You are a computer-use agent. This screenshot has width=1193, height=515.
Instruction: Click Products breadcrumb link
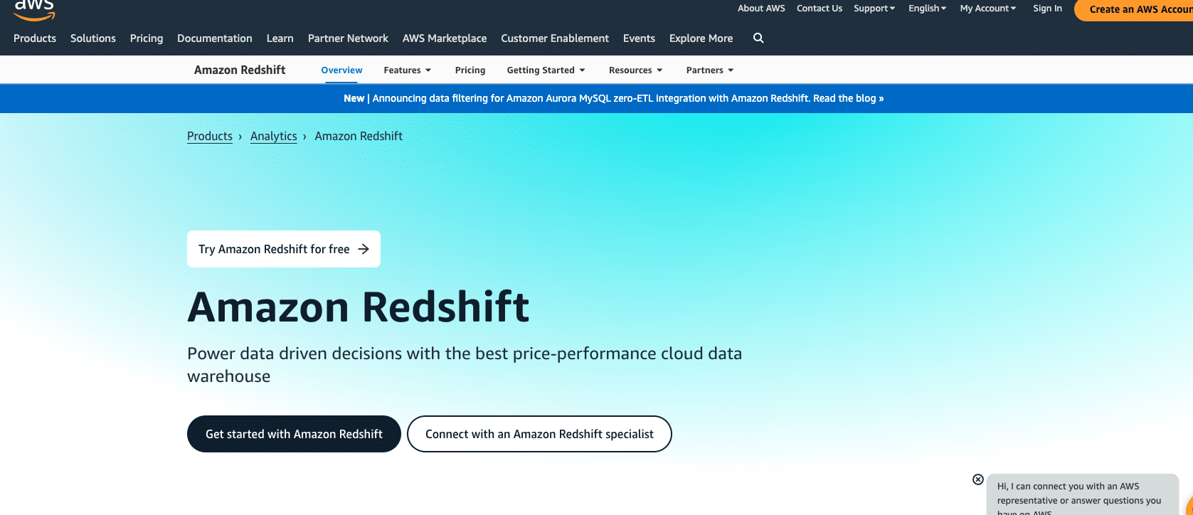(x=210, y=136)
